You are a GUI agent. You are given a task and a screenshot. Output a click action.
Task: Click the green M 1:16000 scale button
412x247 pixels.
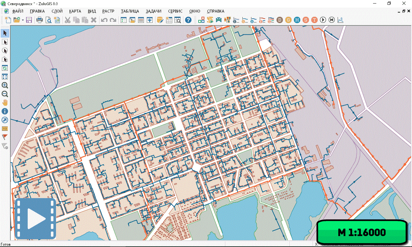[x=361, y=232]
